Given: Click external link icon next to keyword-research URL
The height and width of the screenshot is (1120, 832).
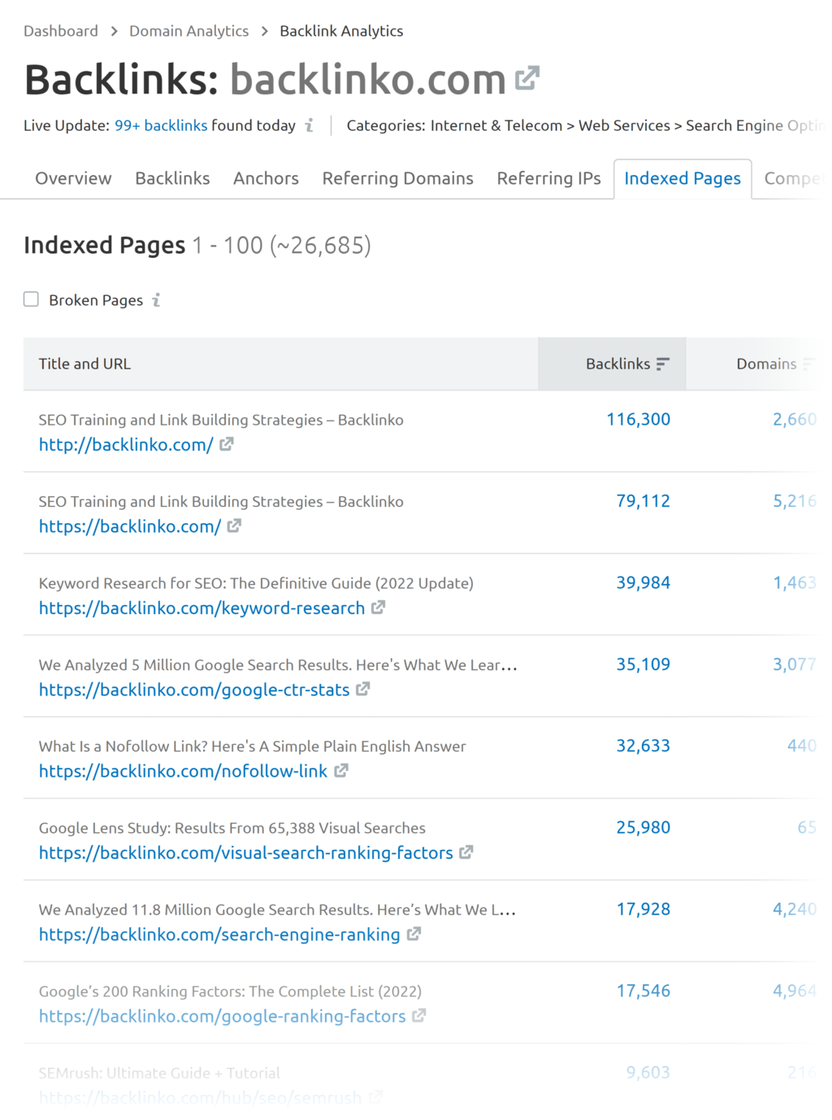Looking at the screenshot, I should (379, 608).
